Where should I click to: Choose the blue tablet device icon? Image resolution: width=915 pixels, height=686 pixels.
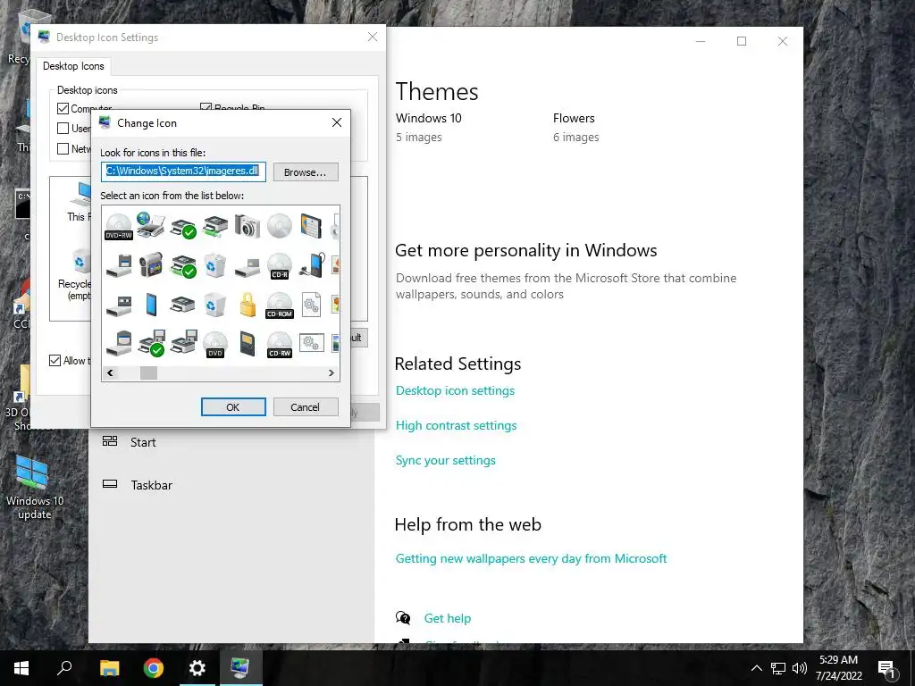coord(151,305)
